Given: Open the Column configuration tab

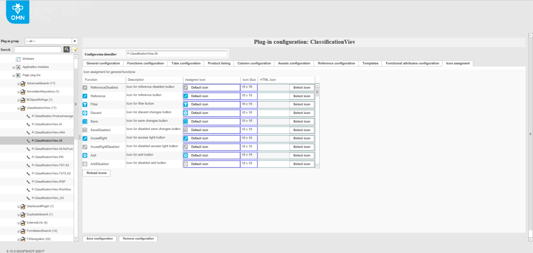Looking at the screenshot, I should (x=254, y=63).
